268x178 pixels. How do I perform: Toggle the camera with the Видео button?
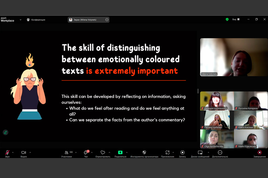point(24,152)
